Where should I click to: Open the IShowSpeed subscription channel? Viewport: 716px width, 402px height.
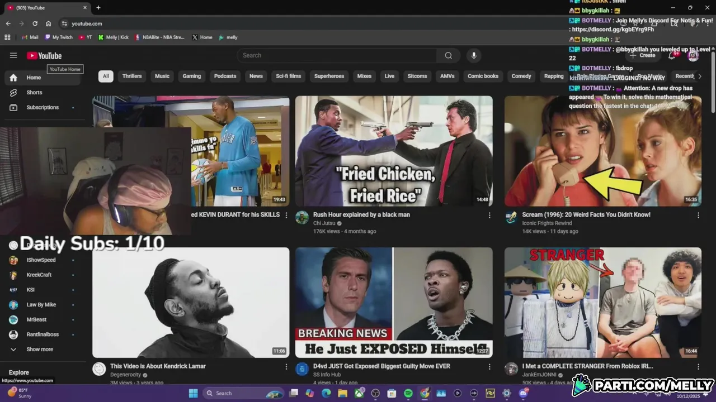click(x=42, y=260)
